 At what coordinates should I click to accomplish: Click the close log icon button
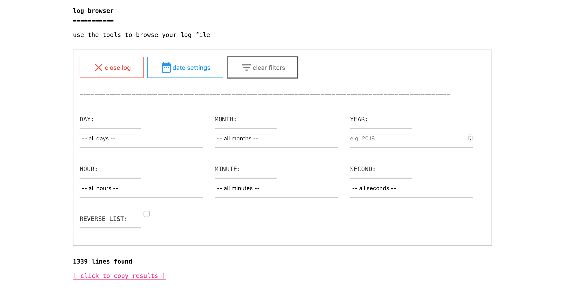click(x=98, y=68)
